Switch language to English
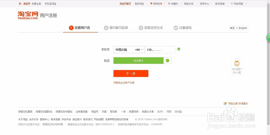The width and height of the screenshot is (270, 135). click(x=243, y=28)
